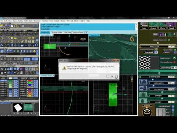Open the Layers tab in the right panel
Image resolution: width=177 pixels, height=133 pixels.
click(x=144, y=28)
